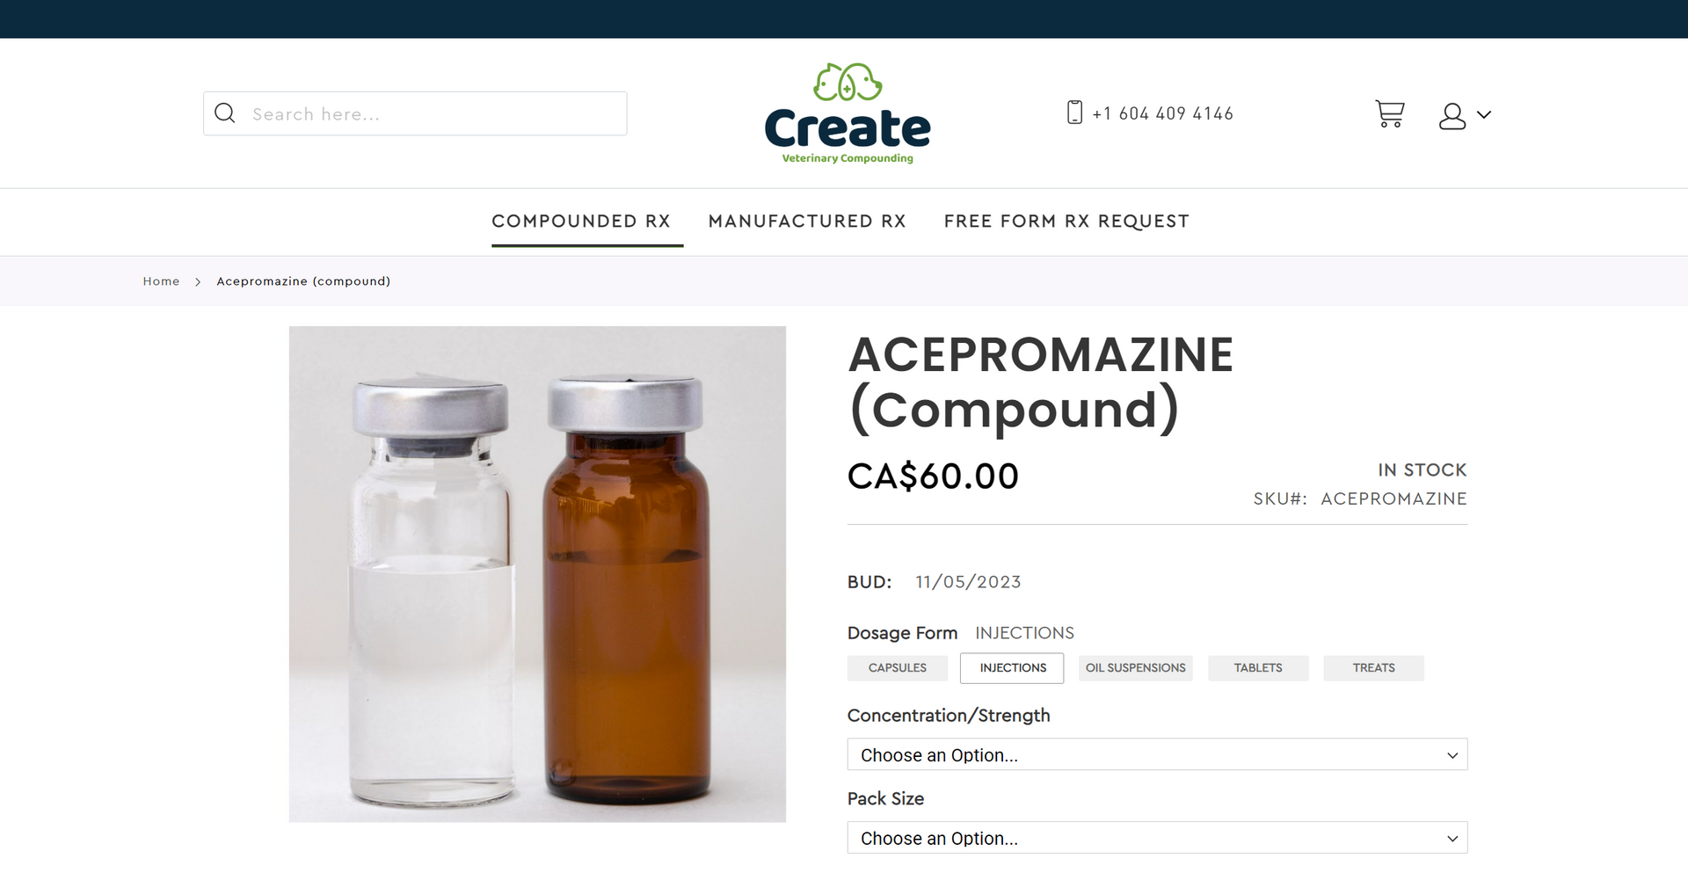Go to the Compounded RX tab
The width and height of the screenshot is (1688, 873).
(581, 222)
